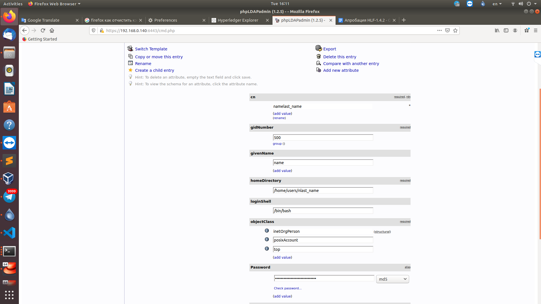Open Firefox hamburger application menu
This screenshot has width=541, height=304.
click(536, 30)
